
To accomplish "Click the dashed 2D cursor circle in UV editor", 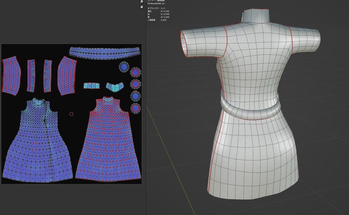I will [x=71, y=114].
